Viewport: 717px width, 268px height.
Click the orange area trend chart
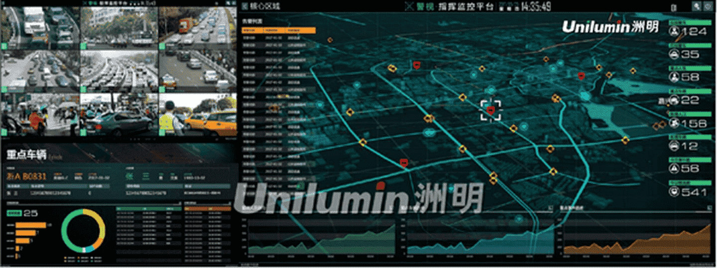637,238
